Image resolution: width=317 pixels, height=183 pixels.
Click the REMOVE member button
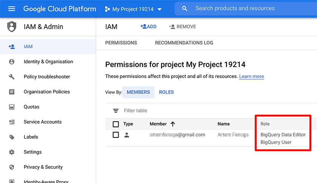(x=183, y=27)
